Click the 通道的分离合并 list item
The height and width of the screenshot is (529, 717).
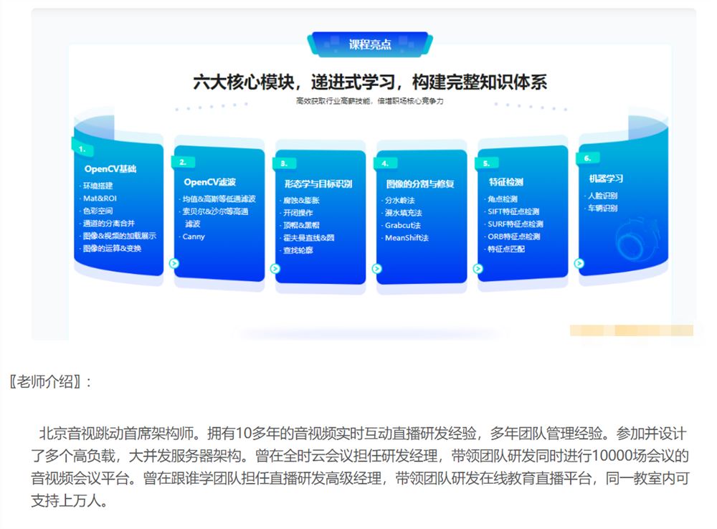click(x=109, y=223)
